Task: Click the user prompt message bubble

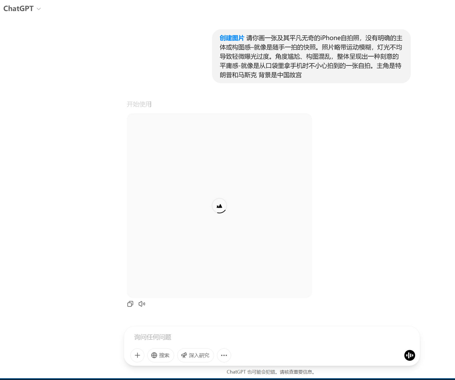Action: [311, 56]
